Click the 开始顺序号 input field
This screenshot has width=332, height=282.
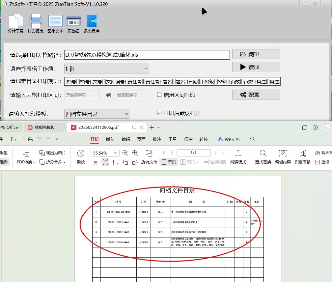tap(82, 95)
